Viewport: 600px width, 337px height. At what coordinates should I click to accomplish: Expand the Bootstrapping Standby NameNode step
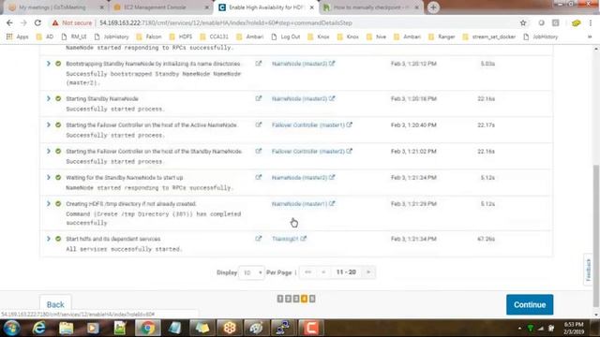(x=49, y=64)
